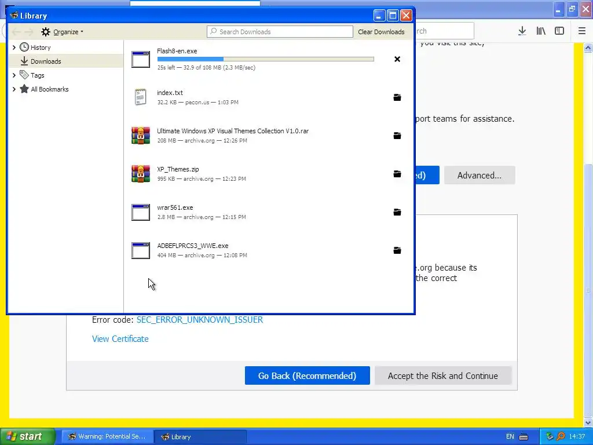Select Ultimate Windows XP Visual Themes Collection name
This screenshot has height=445, width=593.
(x=233, y=132)
